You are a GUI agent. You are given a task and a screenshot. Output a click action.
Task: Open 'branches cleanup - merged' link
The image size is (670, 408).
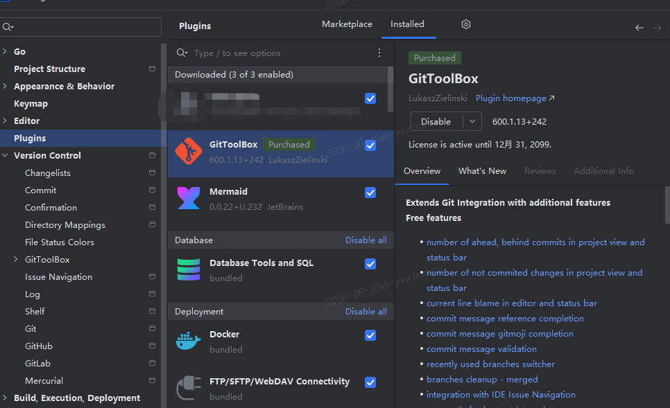[x=482, y=380]
